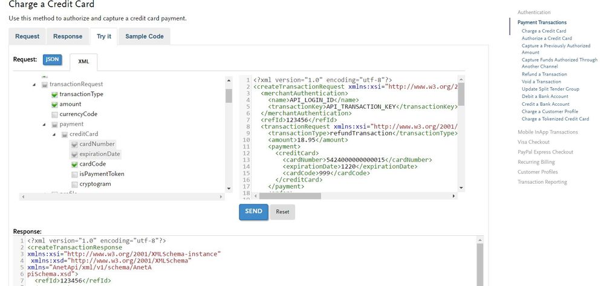Open the Response tab
This screenshot has width=604, height=286.
pos(68,36)
